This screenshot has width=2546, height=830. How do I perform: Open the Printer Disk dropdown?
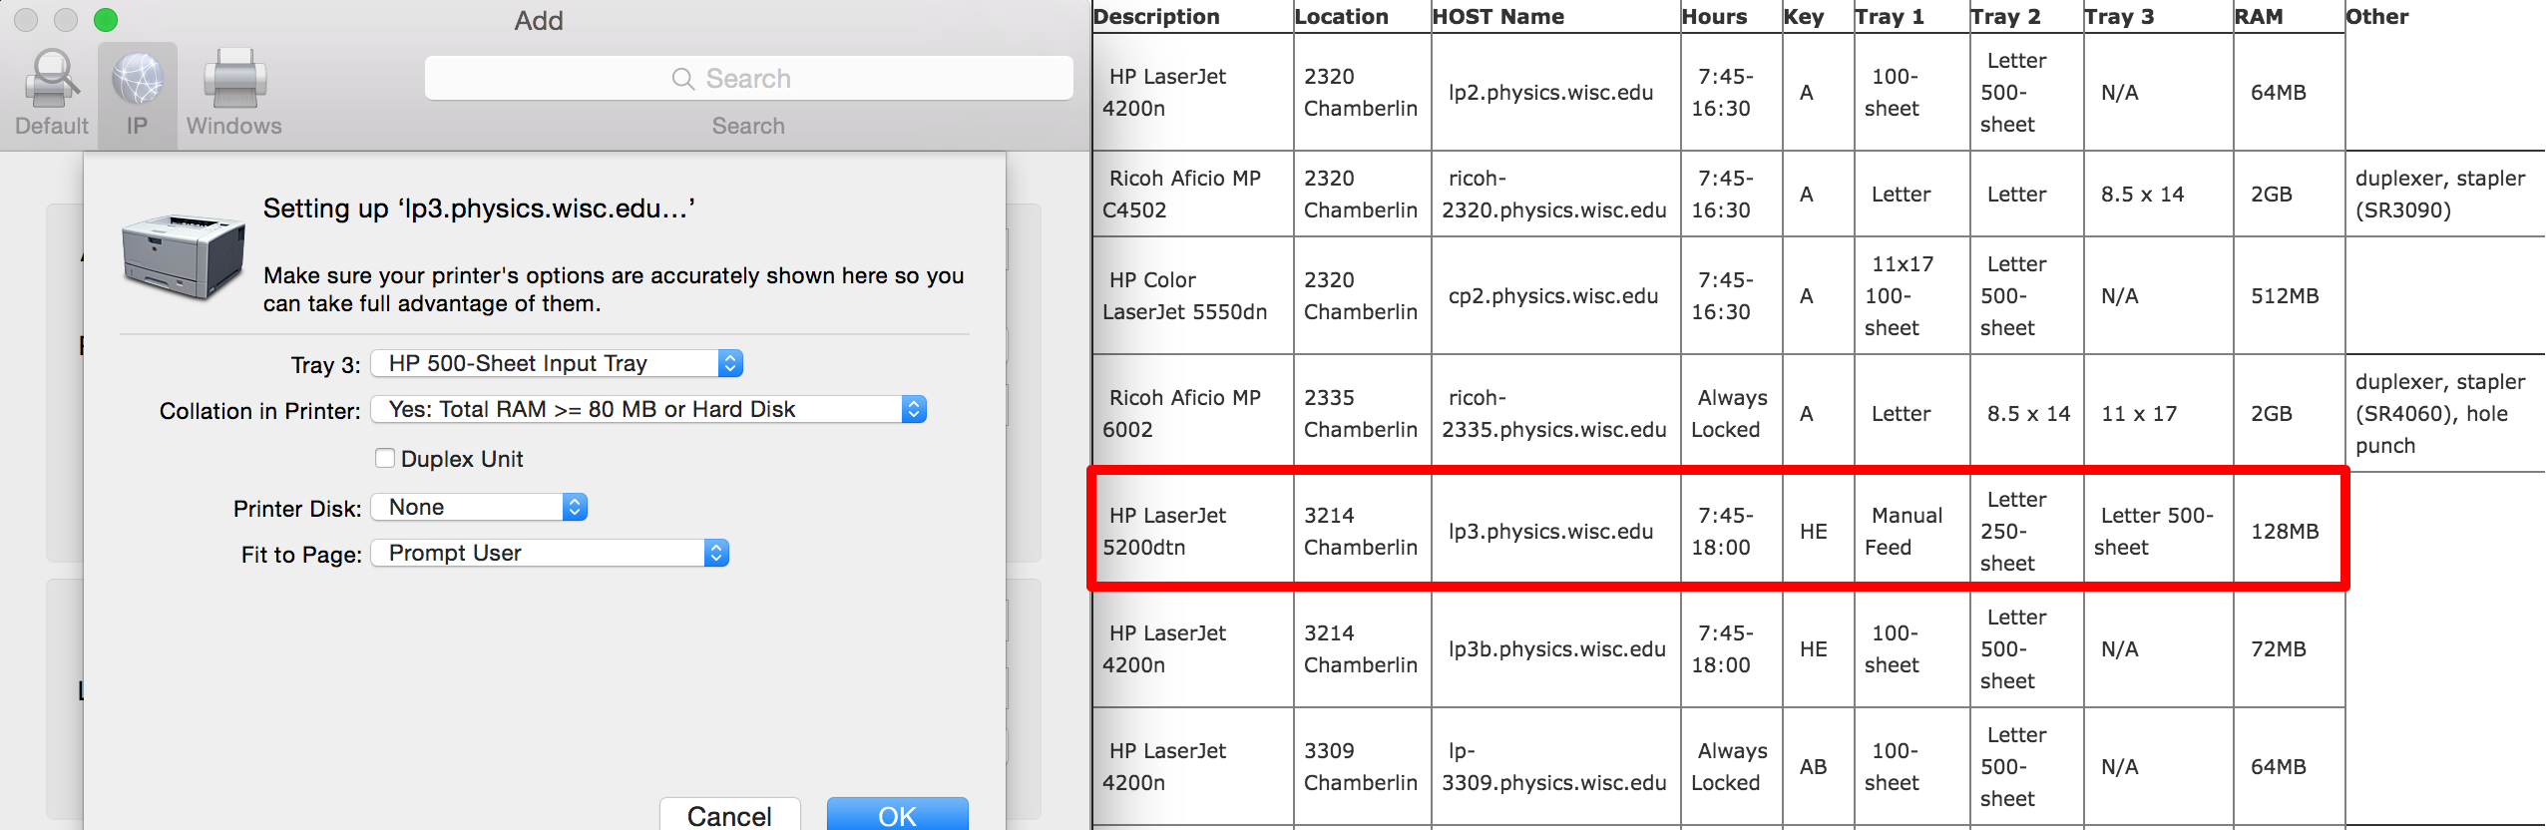click(x=479, y=507)
